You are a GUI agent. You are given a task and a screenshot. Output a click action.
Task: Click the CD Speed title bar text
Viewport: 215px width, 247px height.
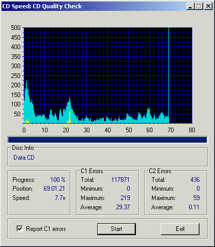click(42, 6)
